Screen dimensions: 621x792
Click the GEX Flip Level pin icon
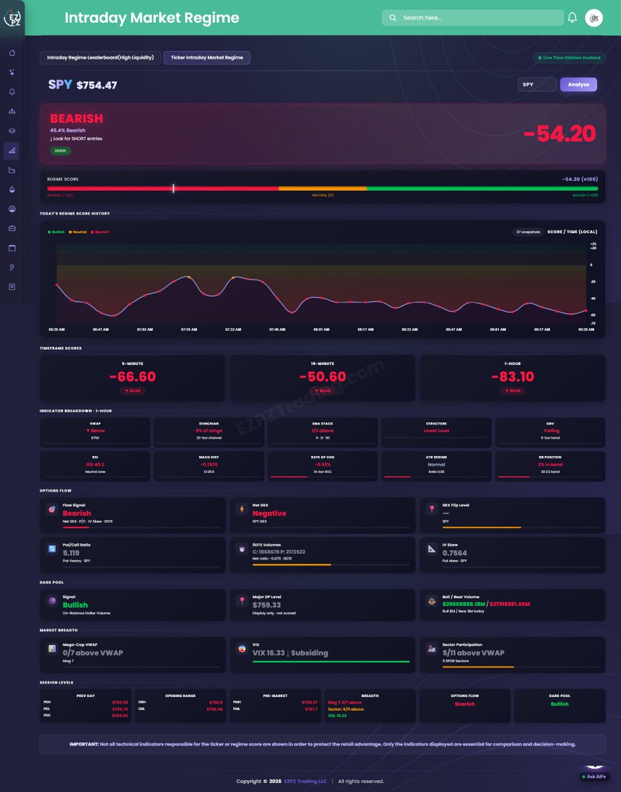(431, 510)
